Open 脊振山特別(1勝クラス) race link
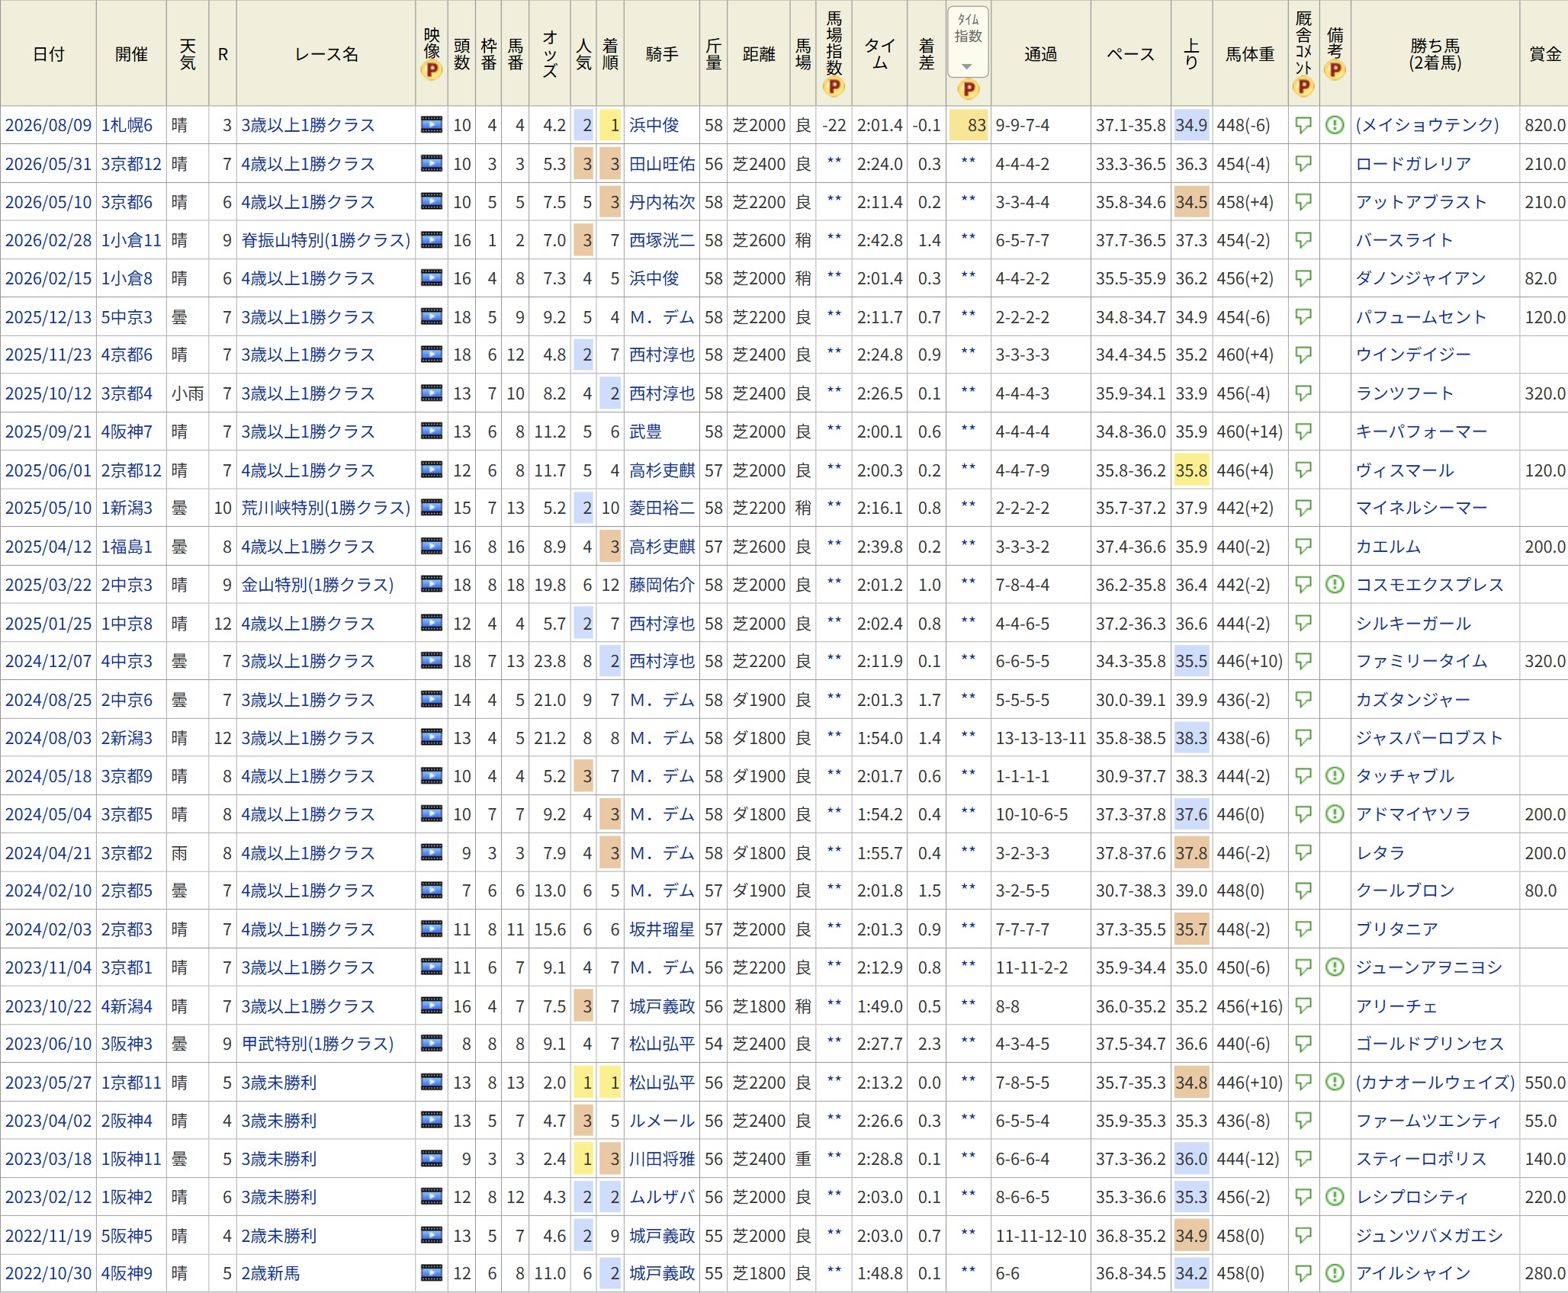Viewport: 1568px width, 1293px height. (x=326, y=240)
